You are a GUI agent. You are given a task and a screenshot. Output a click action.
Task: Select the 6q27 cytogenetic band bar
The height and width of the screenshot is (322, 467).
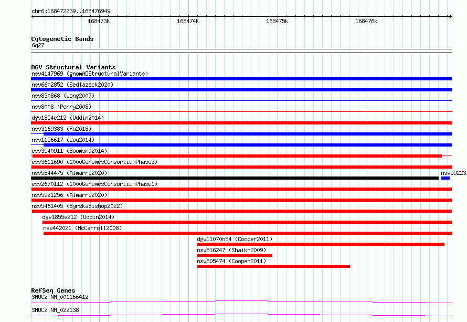coord(241,51)
